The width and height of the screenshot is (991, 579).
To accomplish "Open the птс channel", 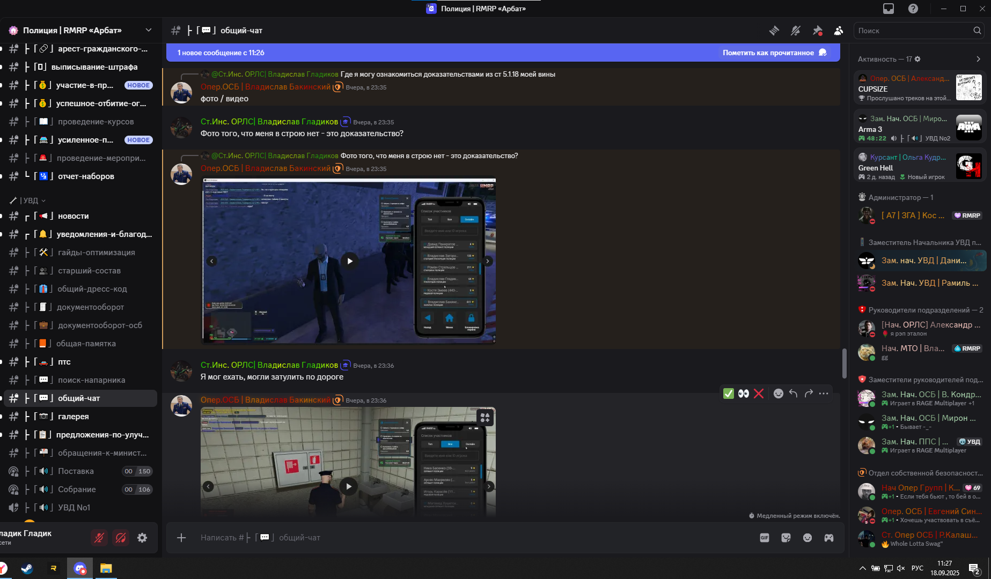I will tap(80, 362).
